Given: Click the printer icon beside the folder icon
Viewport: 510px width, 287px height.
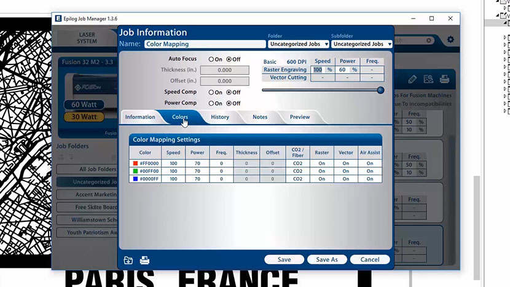Looking at the screenshot, I should pyautogui.click(x=145, y=260).
